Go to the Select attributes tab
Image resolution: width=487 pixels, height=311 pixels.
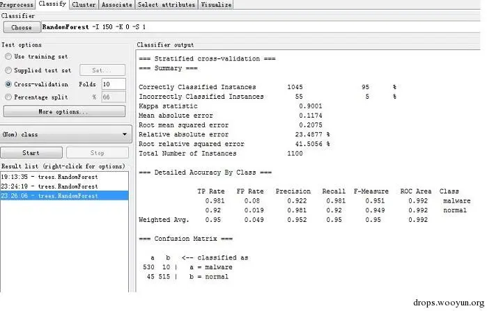click(x=167, y=5)
